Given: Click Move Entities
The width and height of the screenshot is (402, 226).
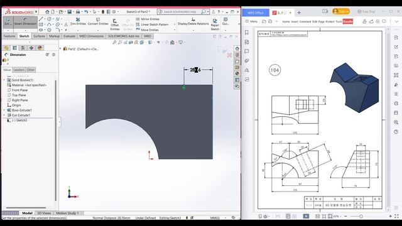Looking at the screenshot, I should coord(147,30).
